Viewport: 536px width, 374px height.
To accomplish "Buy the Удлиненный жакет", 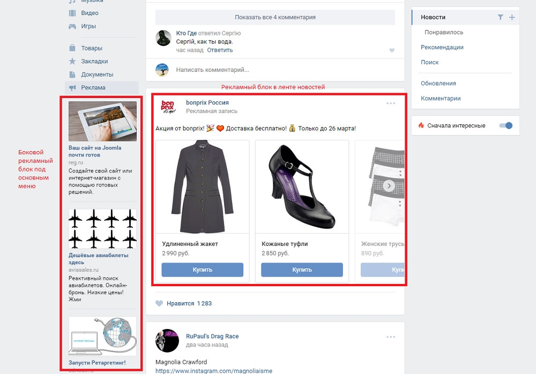I will 203,270.
